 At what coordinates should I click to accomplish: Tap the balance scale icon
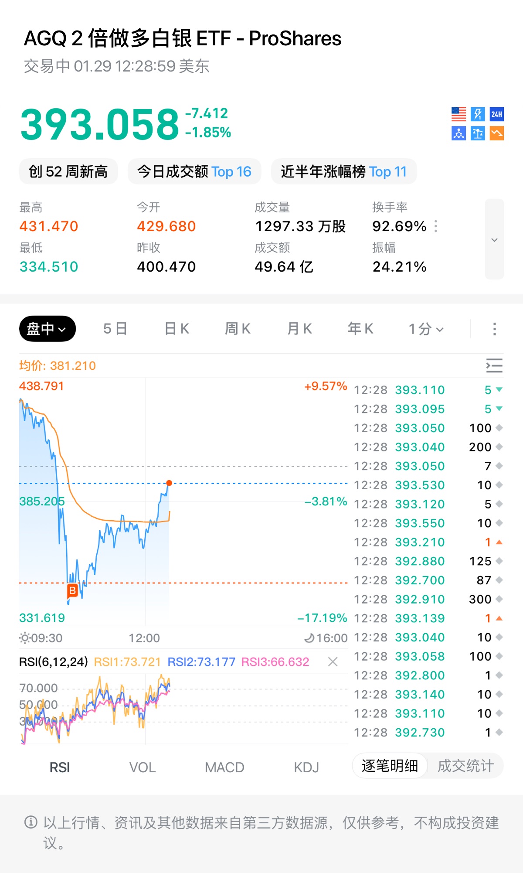pos(478,133)
